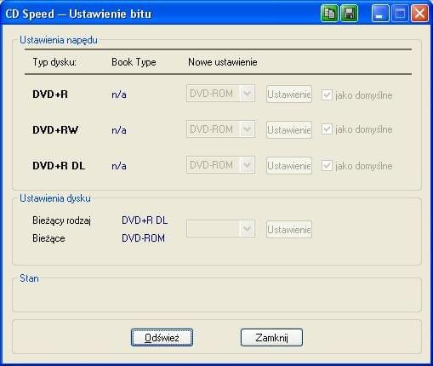
Task: Close the Ustawienie bitu window
Action: (419, 14)
